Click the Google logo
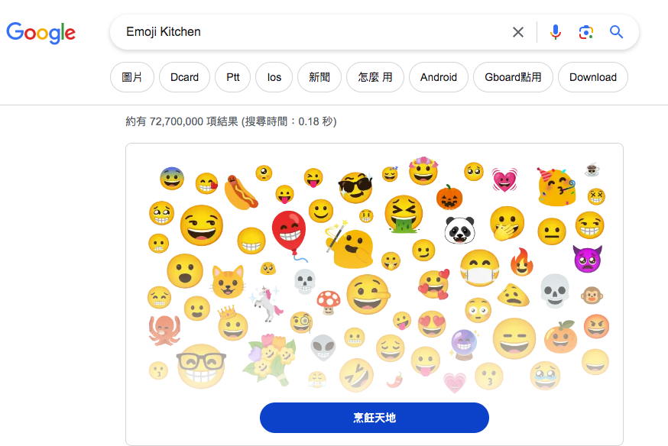Screen dimensions: 668x446 click(41, 33)
